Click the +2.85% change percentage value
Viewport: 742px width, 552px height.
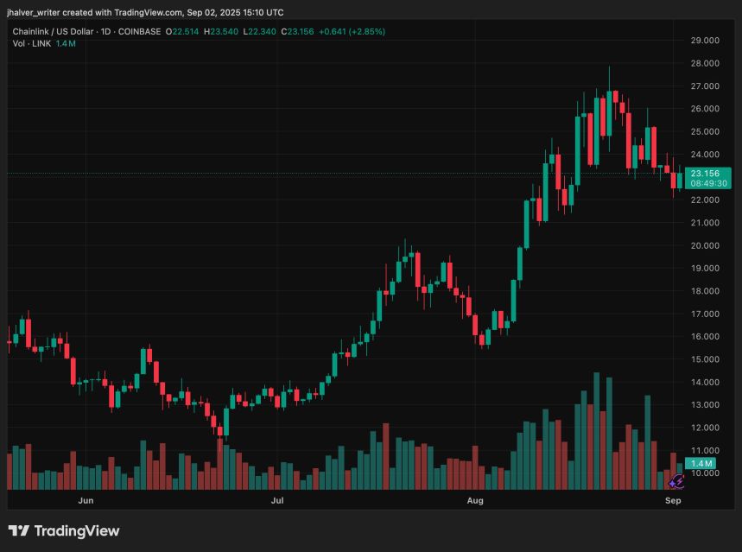pos(366,29)
